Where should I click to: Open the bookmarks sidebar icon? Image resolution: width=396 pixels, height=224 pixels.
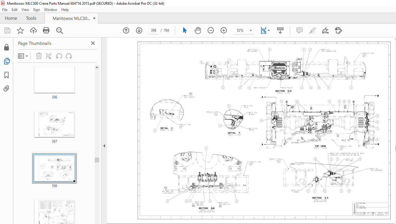coord(7,75)
